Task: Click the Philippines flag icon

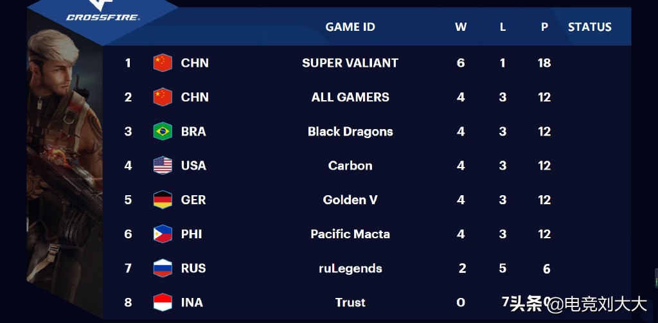Action: click(x=163, y=234)
